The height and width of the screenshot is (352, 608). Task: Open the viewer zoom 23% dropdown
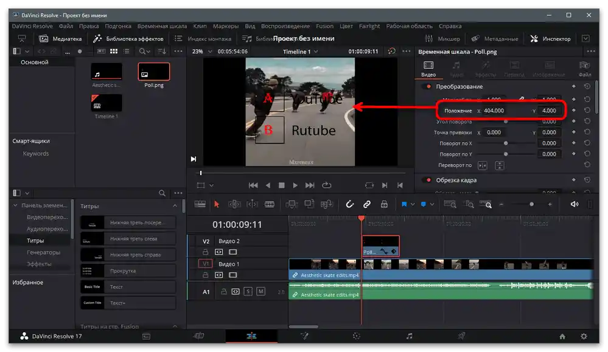202,52
